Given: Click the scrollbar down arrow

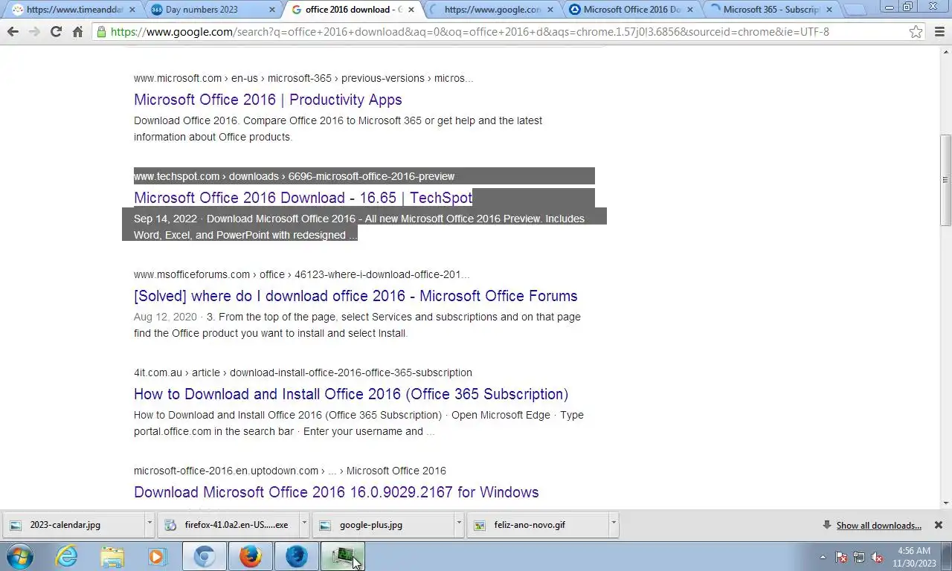Looking at the screenshot, I should [x=945, y=503].
